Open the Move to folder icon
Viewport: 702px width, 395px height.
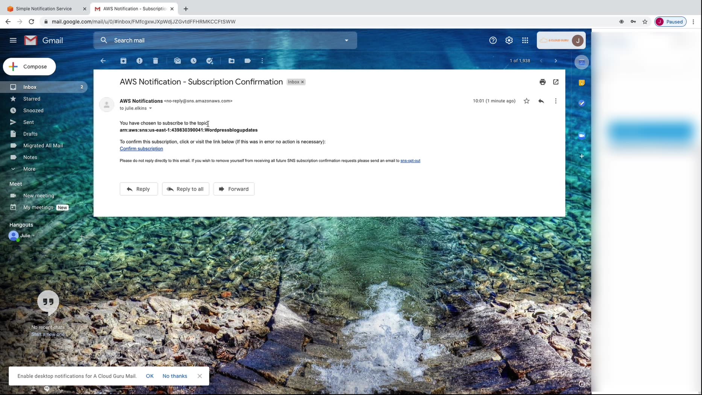pos(232,61)
